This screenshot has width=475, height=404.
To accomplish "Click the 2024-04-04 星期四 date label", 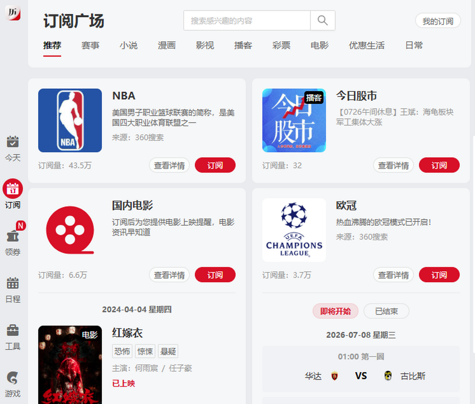I will (x=137, y=309).
